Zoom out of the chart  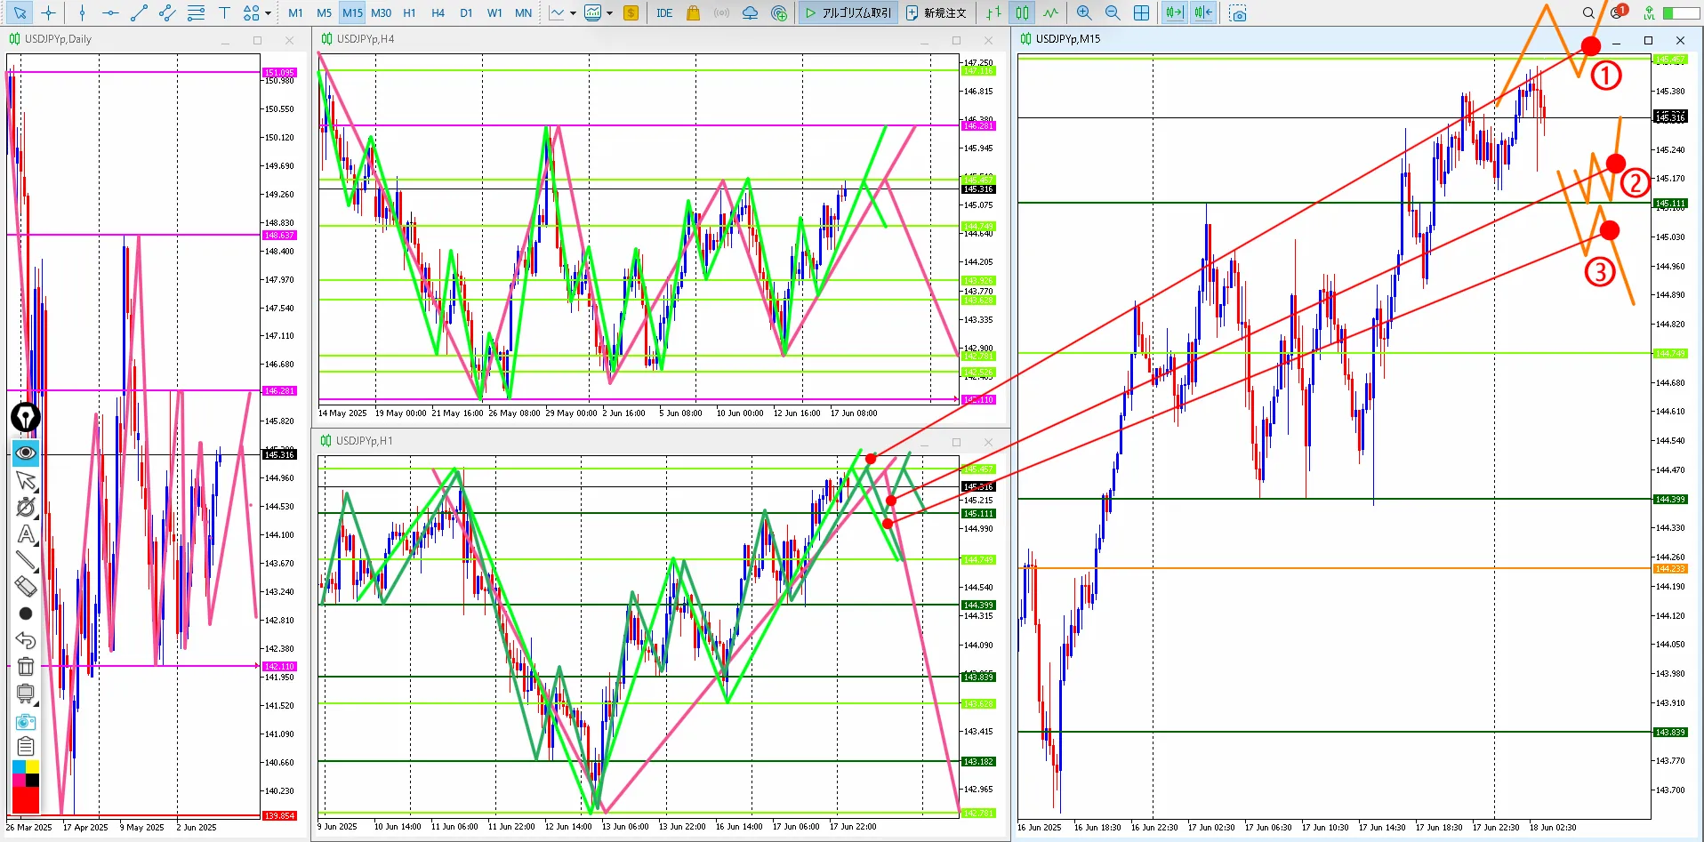point(1113,12)
